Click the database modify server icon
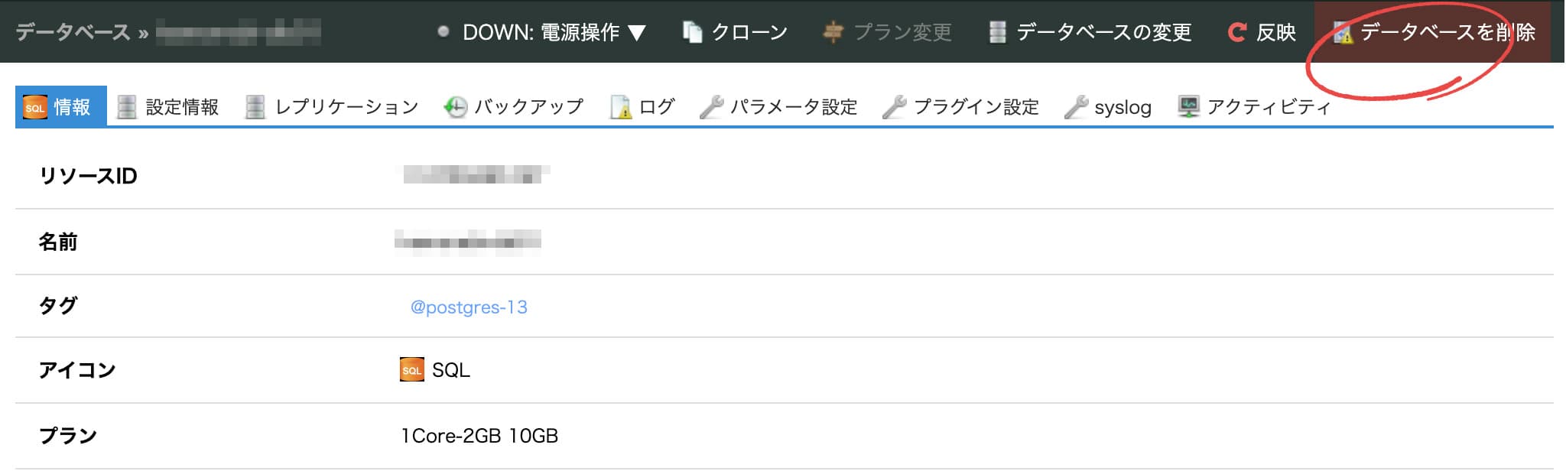The image size is (1566, 471). 997,32
